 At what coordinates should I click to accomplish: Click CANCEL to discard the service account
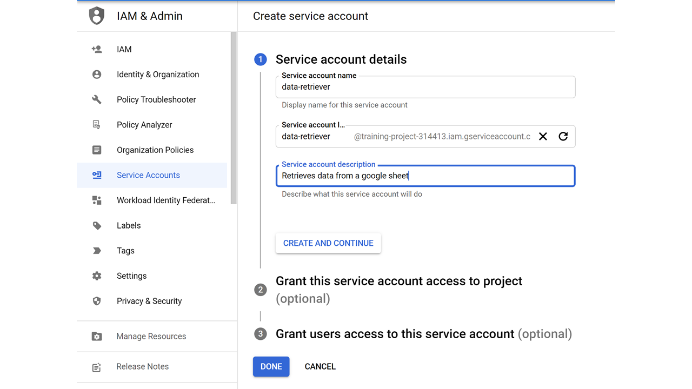point(320,366)
